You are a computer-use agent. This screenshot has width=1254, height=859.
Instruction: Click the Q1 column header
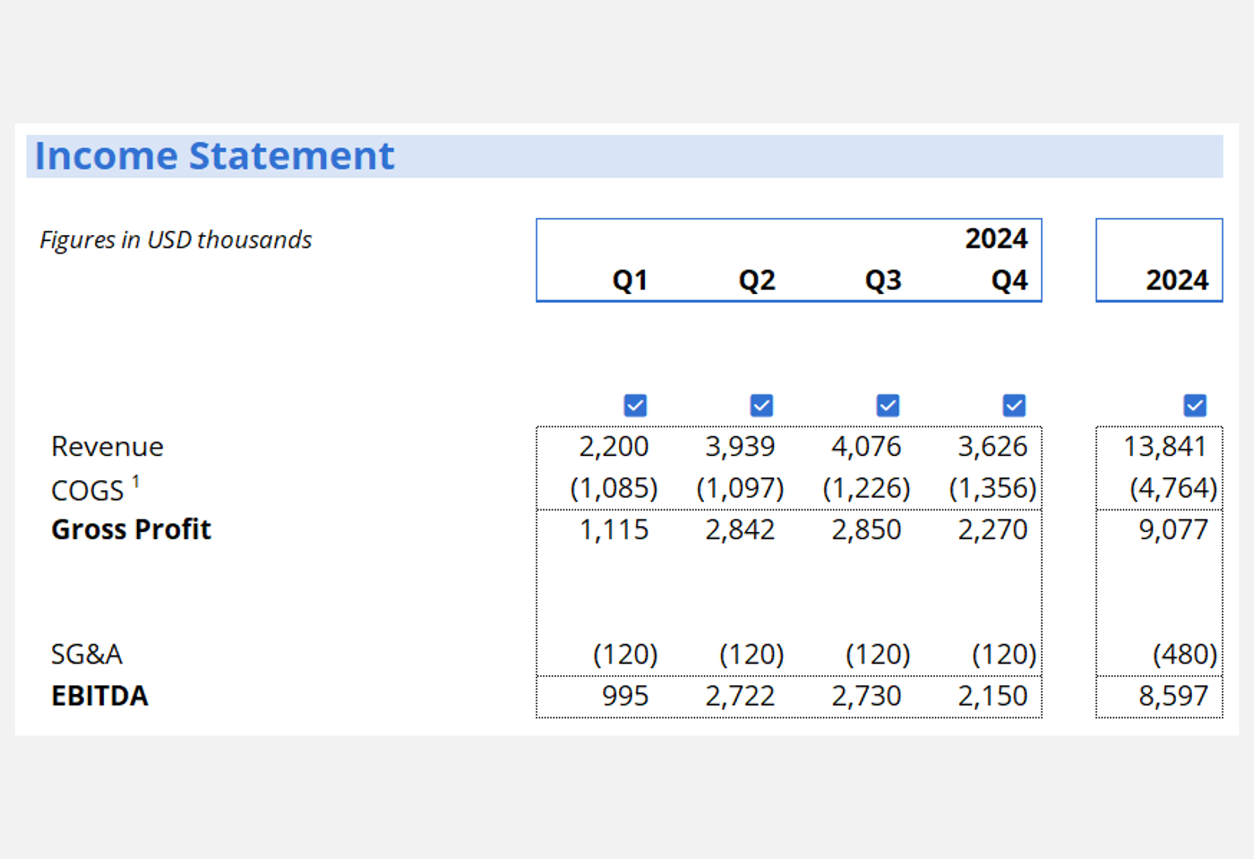630,280
